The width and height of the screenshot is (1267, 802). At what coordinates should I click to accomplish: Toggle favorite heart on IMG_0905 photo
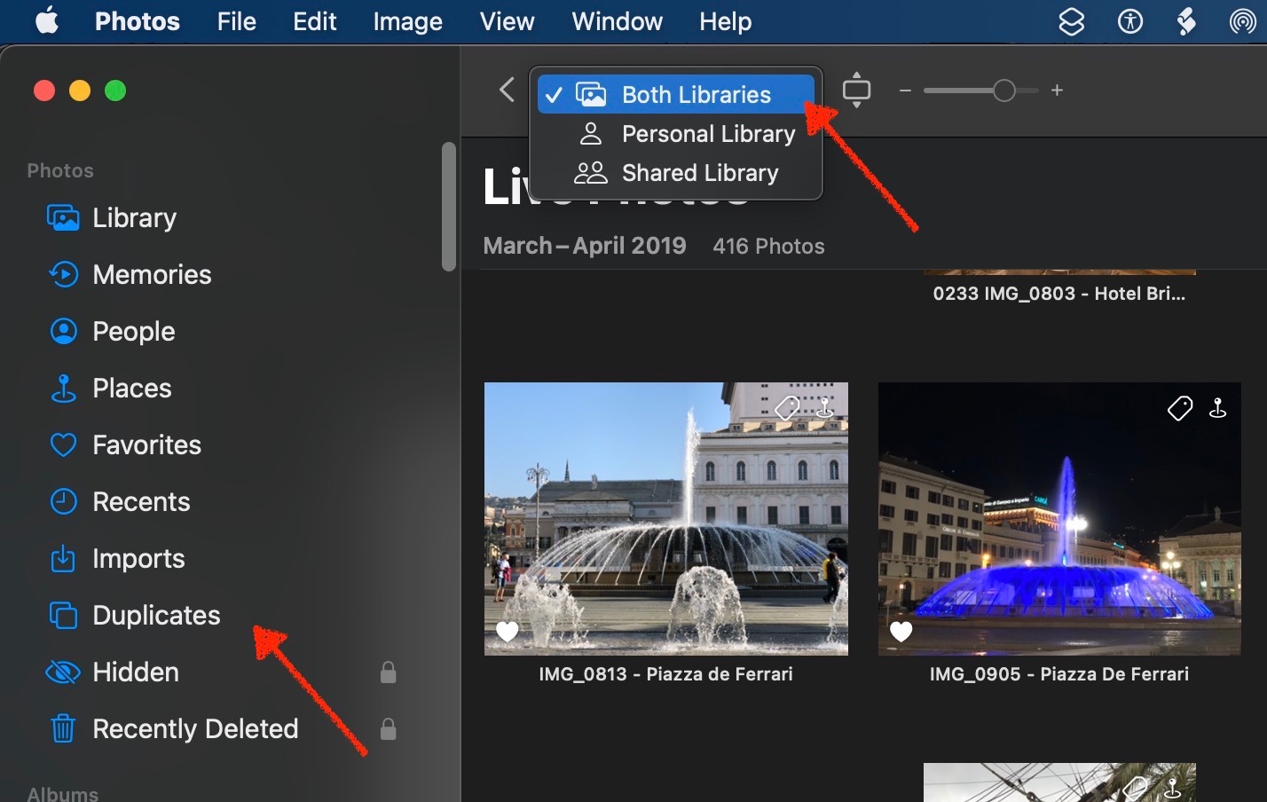coord(901,631)
